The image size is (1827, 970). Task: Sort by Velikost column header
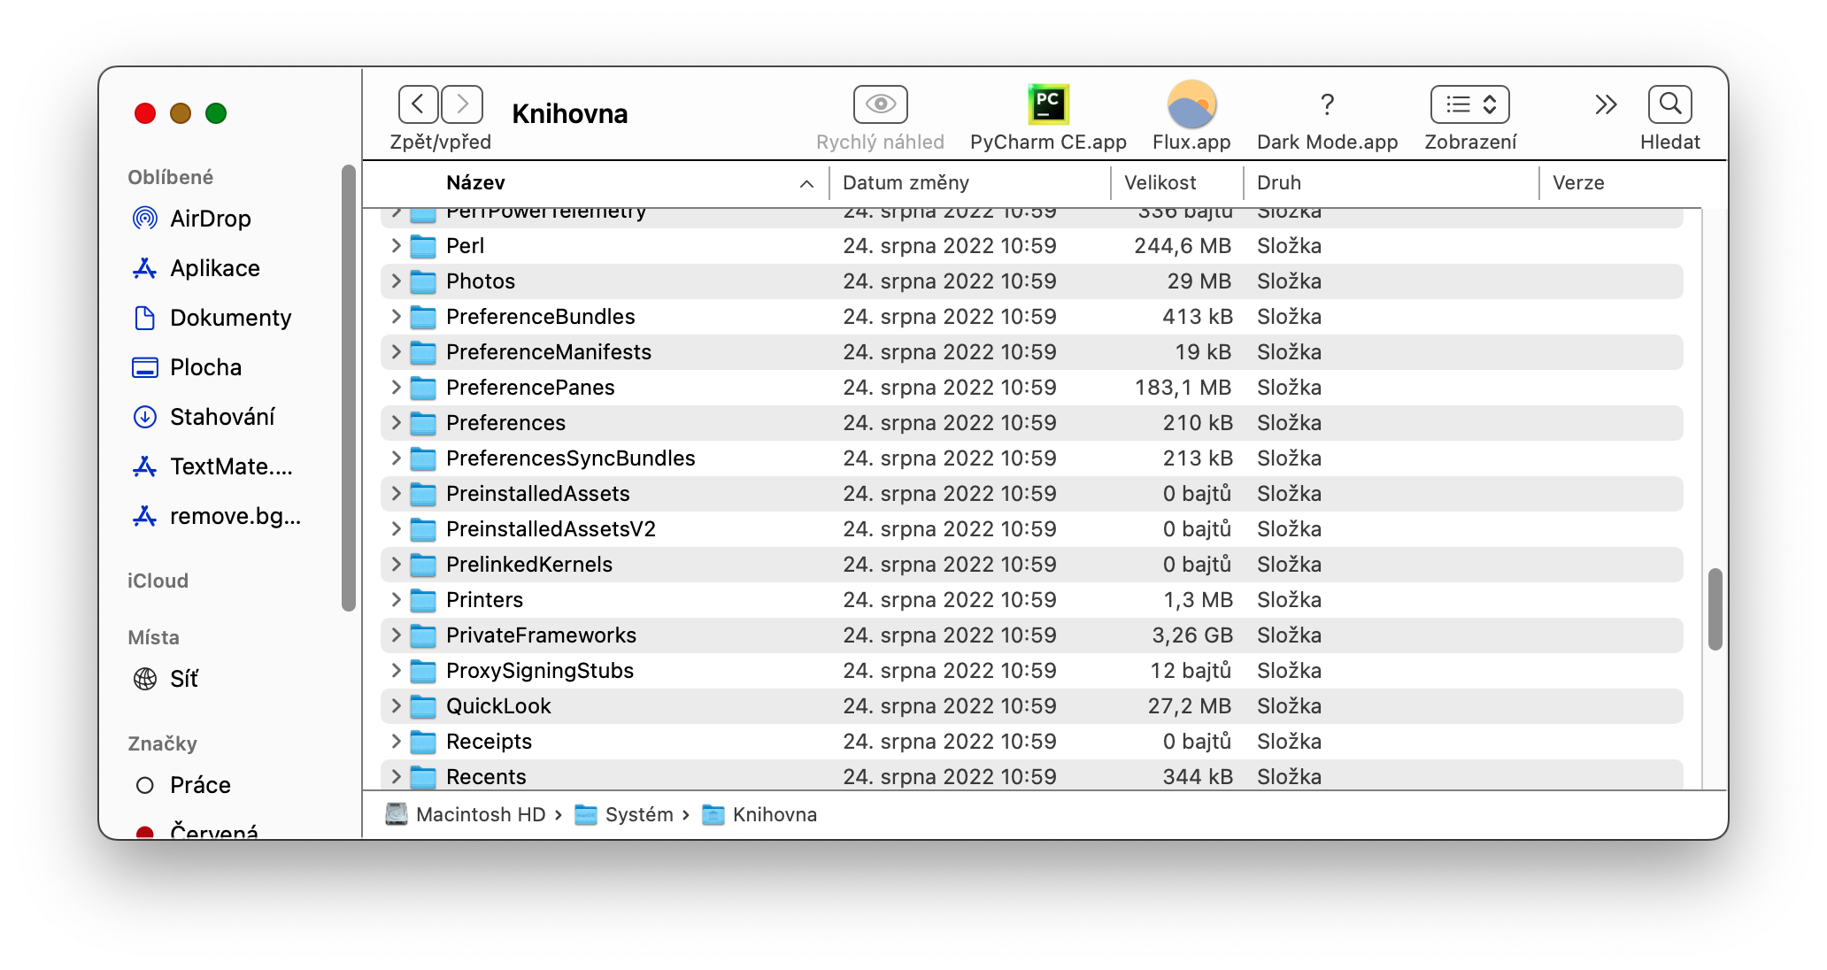1160,183
